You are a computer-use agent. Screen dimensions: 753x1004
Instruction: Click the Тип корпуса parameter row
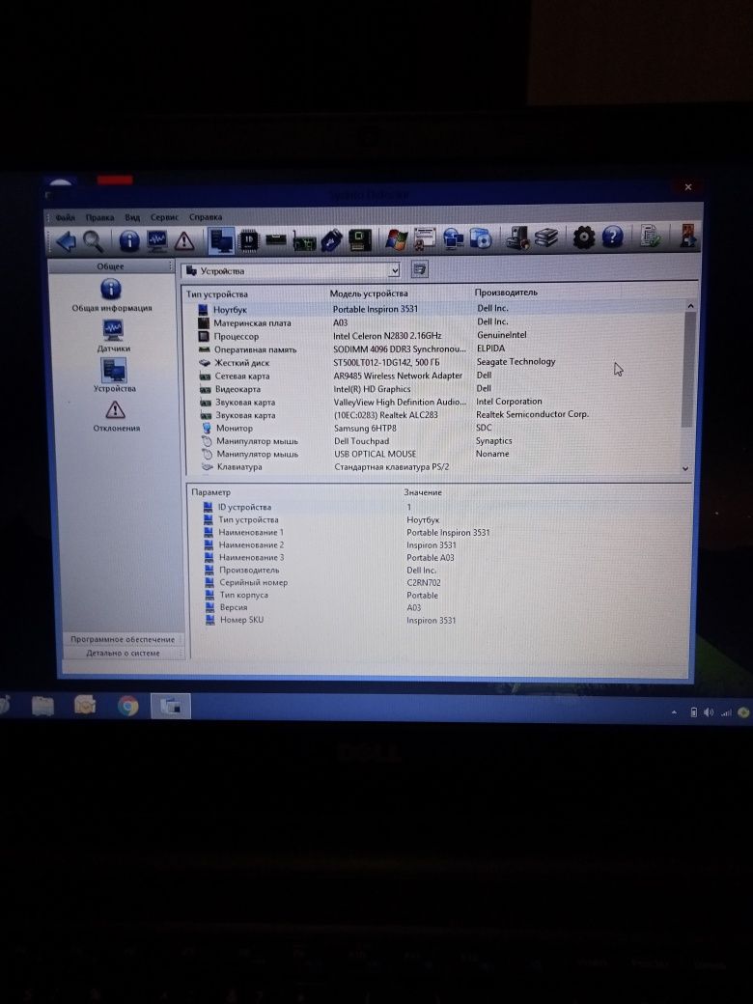(439, 595)
